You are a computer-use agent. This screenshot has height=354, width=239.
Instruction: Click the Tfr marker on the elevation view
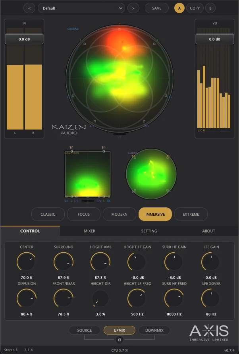104,151
